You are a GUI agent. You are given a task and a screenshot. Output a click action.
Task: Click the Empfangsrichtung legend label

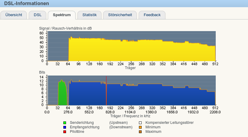tap(84, 127)
